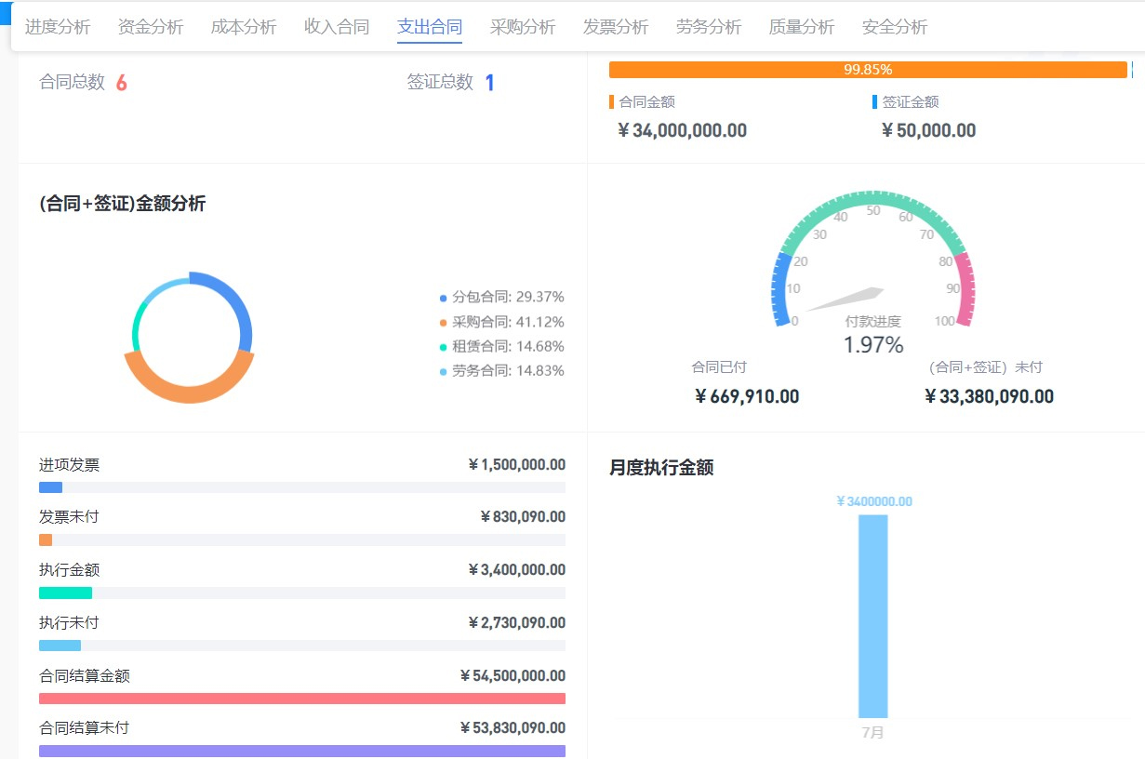Click the orange 采购合同 donut segment
The image size is (1145, 759).
(191, 391)
